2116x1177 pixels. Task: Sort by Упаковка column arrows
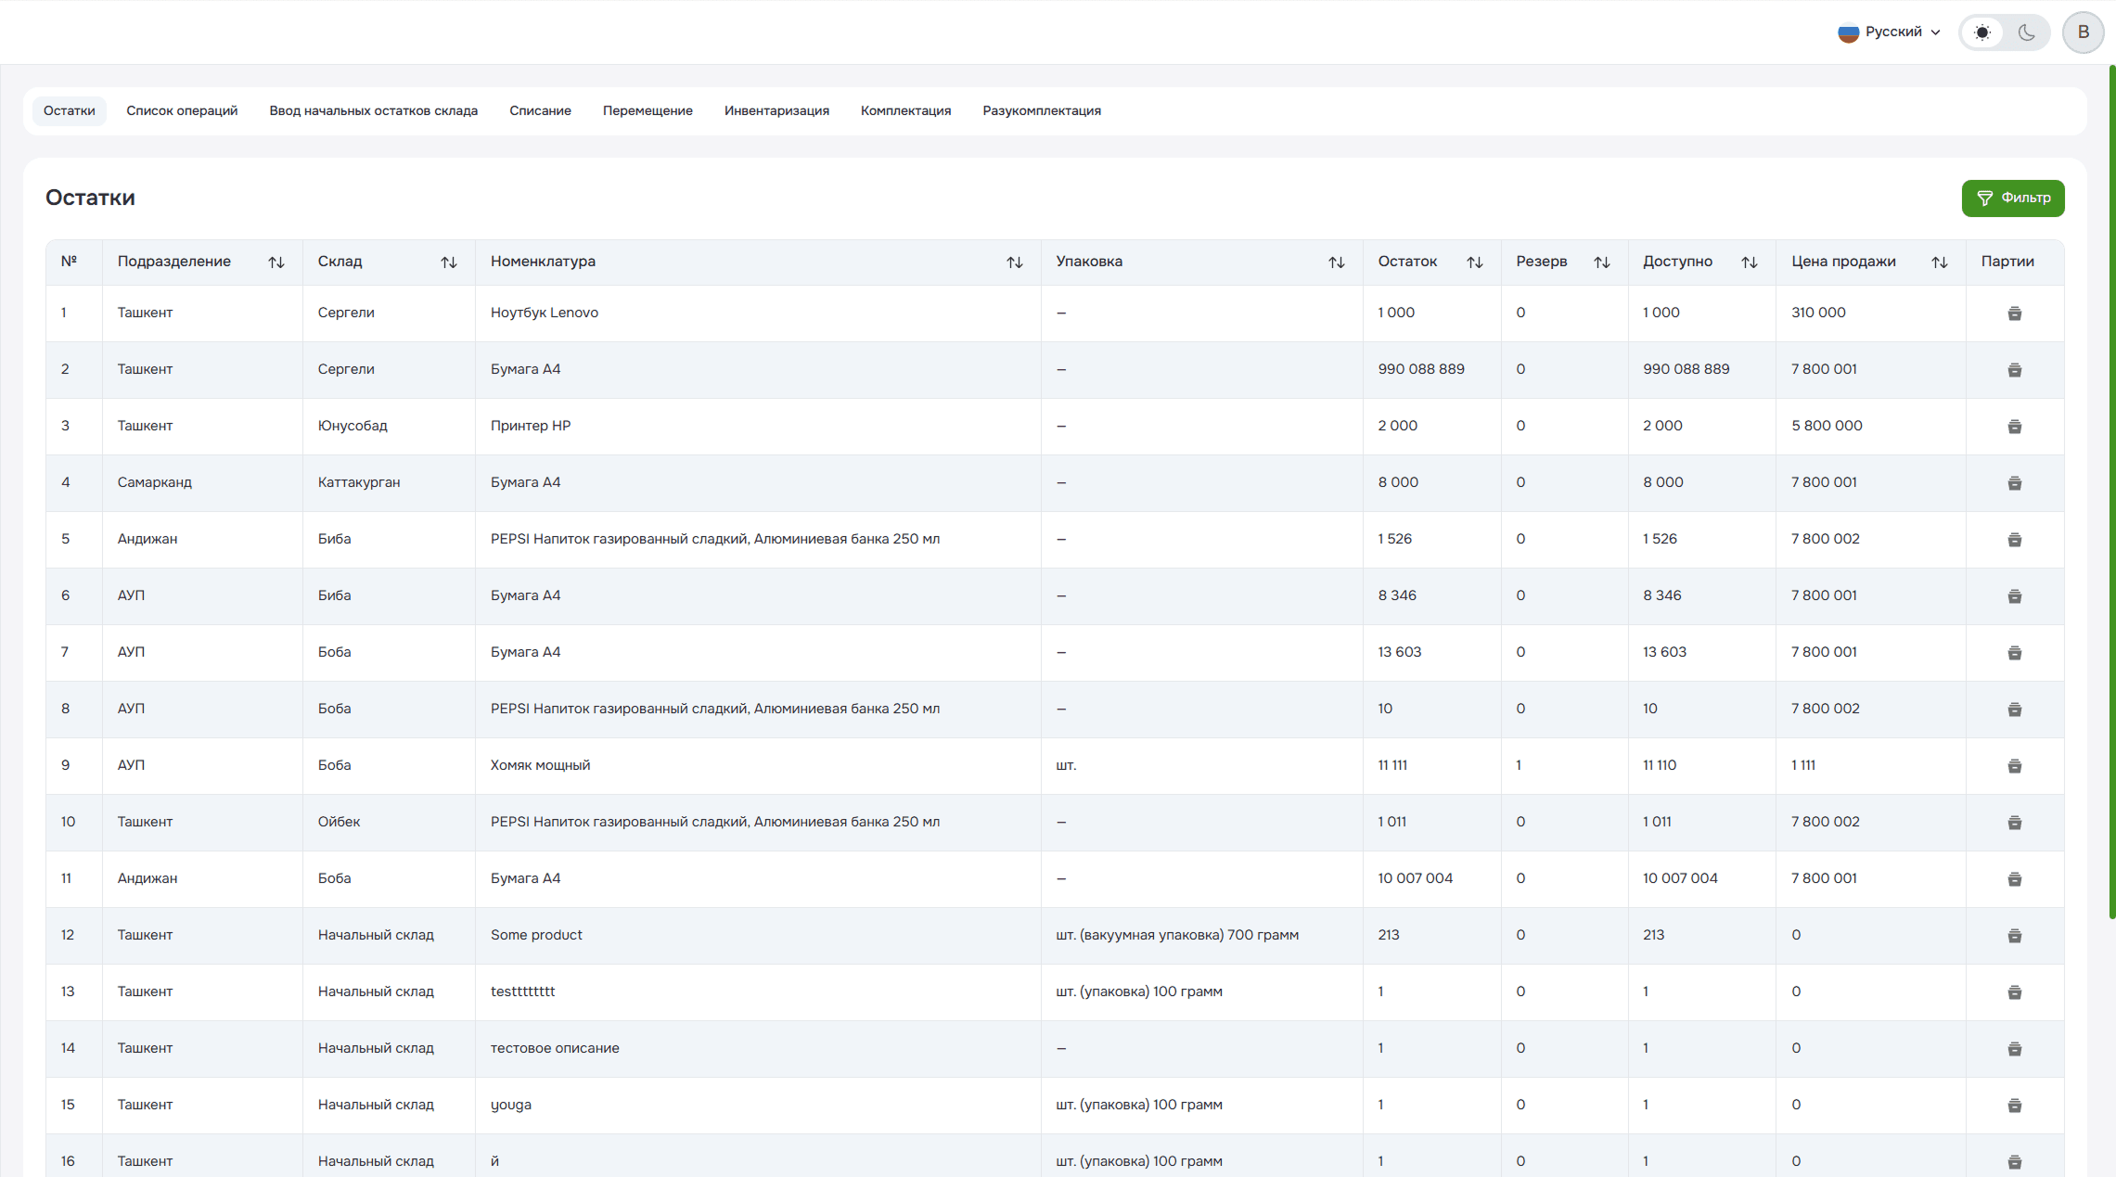(x=1336, y=262)
